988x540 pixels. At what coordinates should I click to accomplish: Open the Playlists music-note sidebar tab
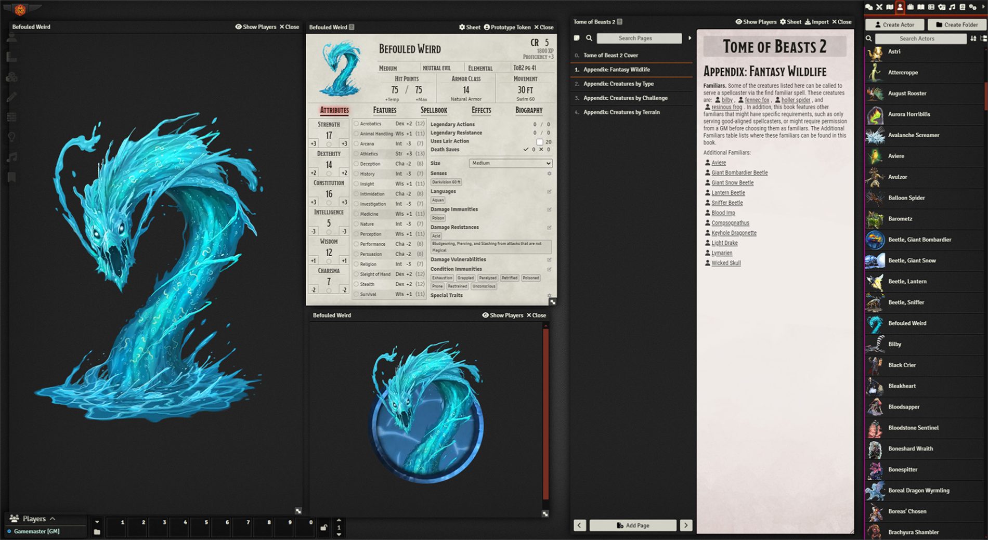click(952, 7)
